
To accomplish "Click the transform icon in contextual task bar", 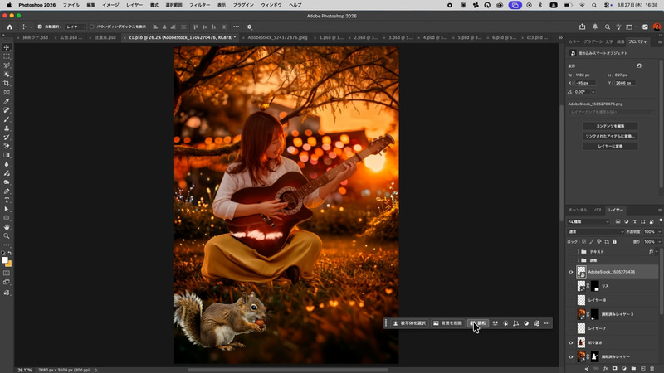I will click(515, 323).
